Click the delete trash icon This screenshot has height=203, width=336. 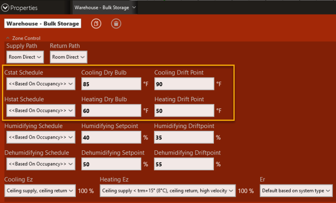point(116,24)
